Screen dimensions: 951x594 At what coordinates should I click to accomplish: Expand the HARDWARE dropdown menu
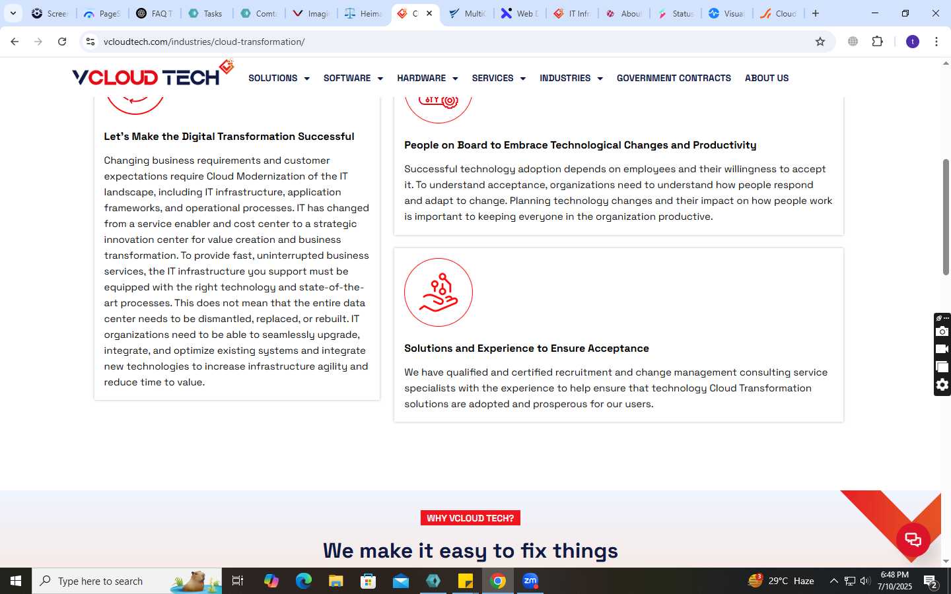(427, 78)
